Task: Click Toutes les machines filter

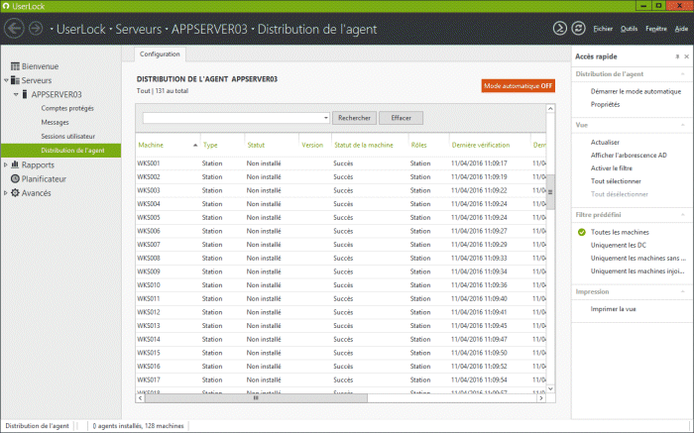Action: [620, 232]
